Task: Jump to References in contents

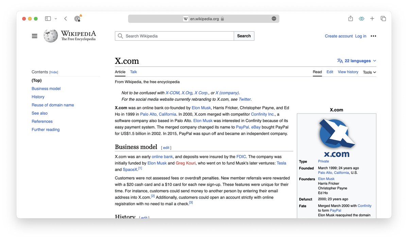Action: (42, 121)
